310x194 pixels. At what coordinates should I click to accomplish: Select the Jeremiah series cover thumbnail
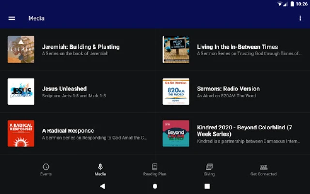tap(21, 49)
